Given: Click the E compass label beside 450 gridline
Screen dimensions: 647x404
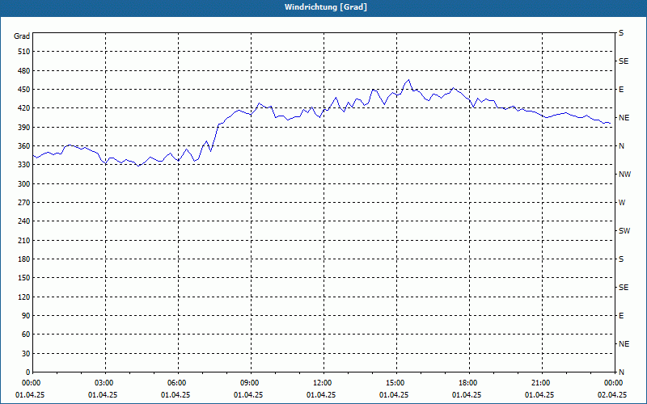Looking at the screenshot, I should coord(621,90).
